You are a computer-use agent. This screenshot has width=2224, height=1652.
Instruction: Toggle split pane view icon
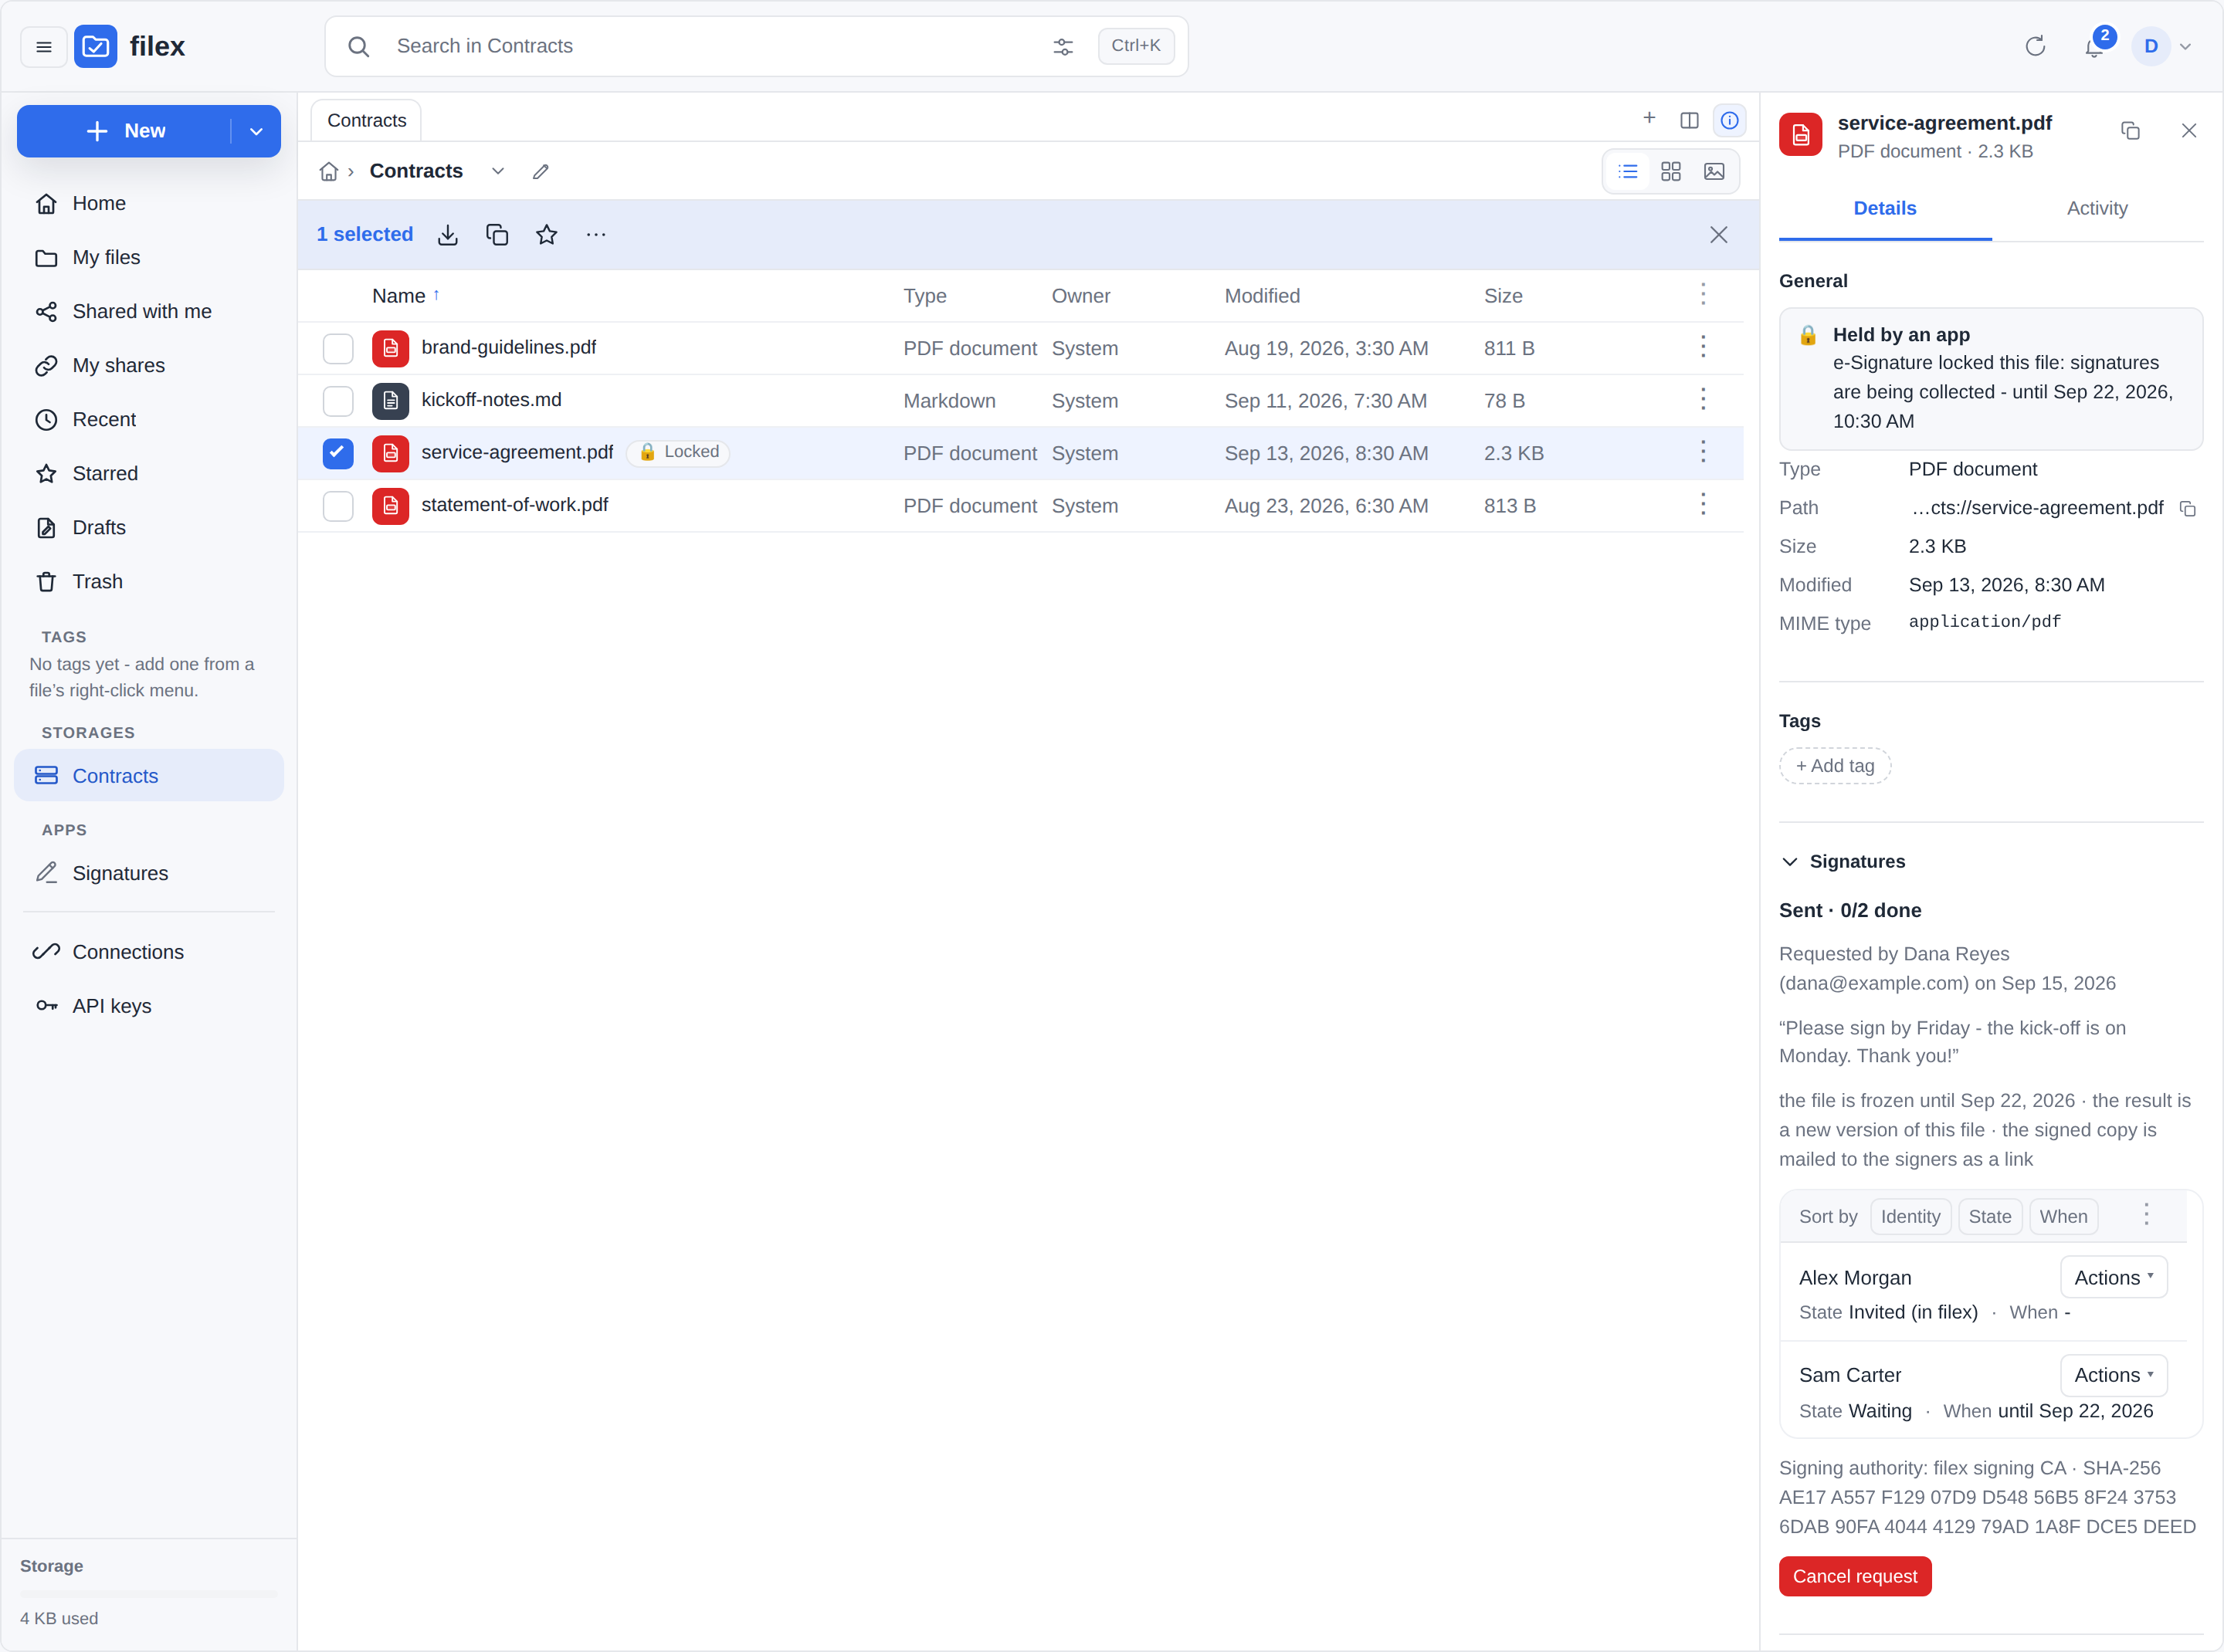1690,120
